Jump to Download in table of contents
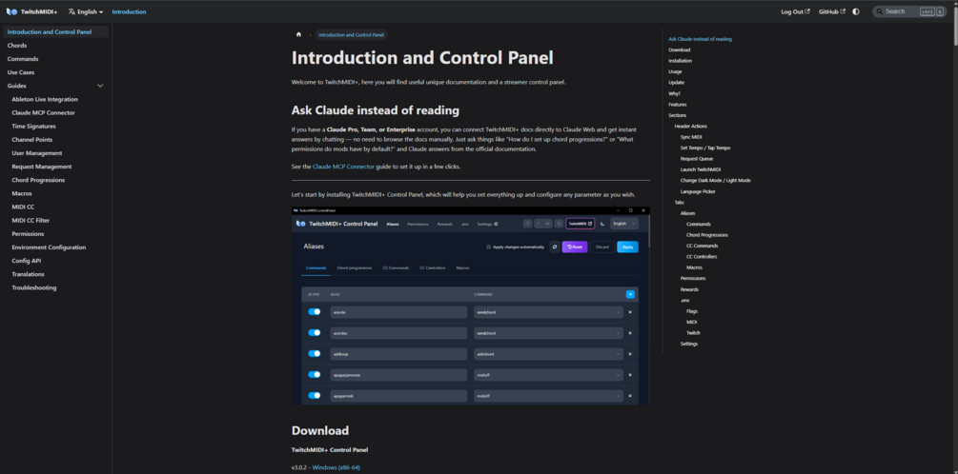 pyautogui.click(x=680, y=50)
